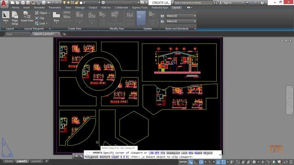Toggle first annotation scale icon in status bar
The height and width of the screenshot is (165, 294).
pyautogui.click(x=243, y=162)
